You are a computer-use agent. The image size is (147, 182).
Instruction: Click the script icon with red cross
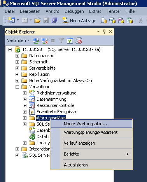[x=79, y=40]
